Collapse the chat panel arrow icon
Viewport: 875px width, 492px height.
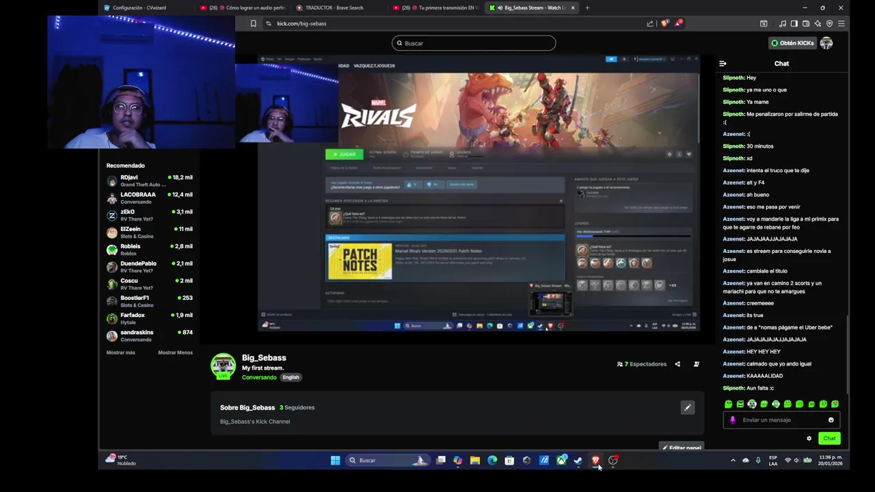pyautogui.click(x=723, y=64)
